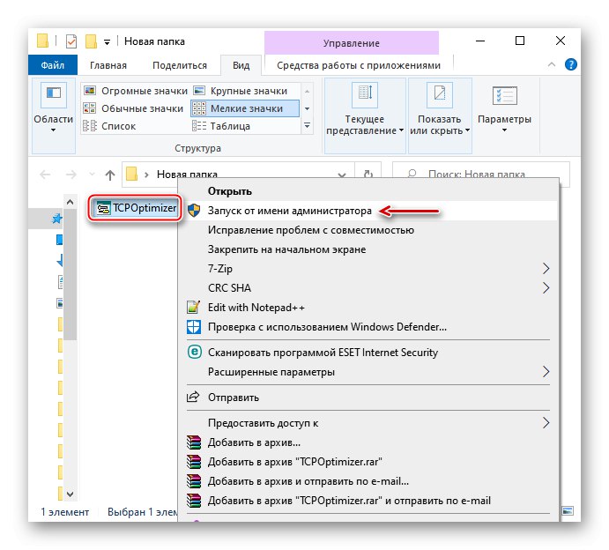Open Показать или скрыть dropdown
Screen dimensions: 609x550
439,115
